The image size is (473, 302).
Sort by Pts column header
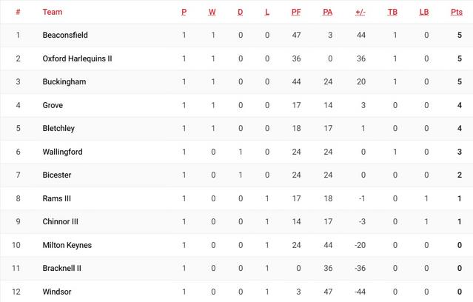[x=457, y=12]
